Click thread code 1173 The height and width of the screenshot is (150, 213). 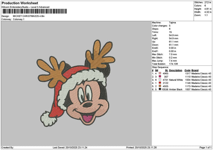coord(188,86)
